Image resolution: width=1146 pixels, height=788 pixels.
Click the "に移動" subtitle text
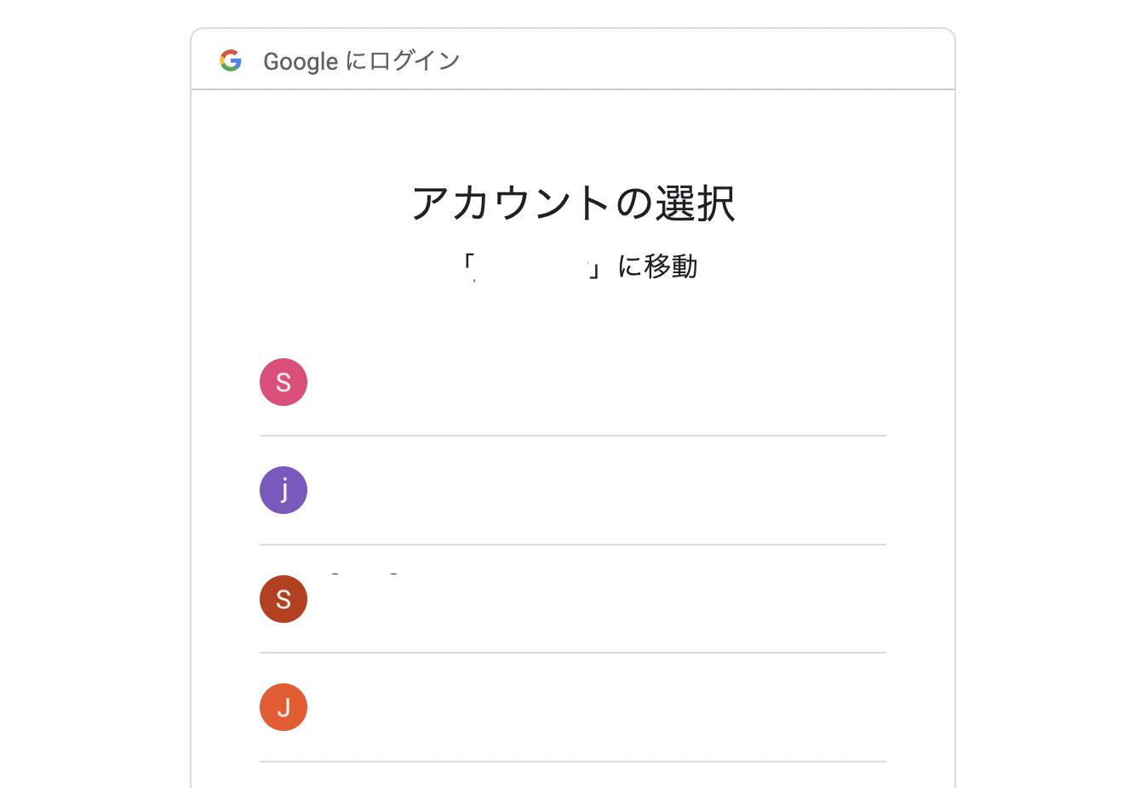click(660, 267)
